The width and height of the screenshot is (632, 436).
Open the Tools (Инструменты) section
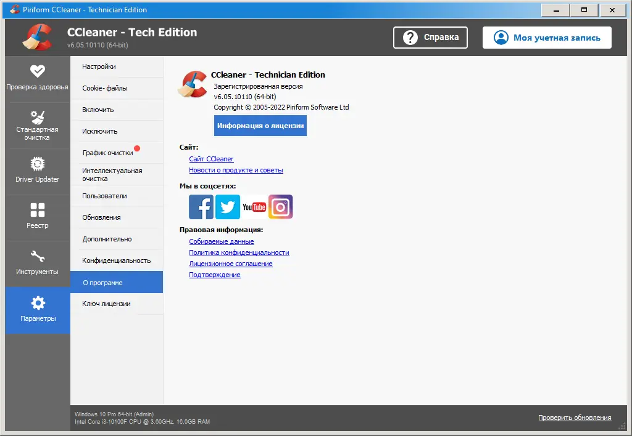38,264
